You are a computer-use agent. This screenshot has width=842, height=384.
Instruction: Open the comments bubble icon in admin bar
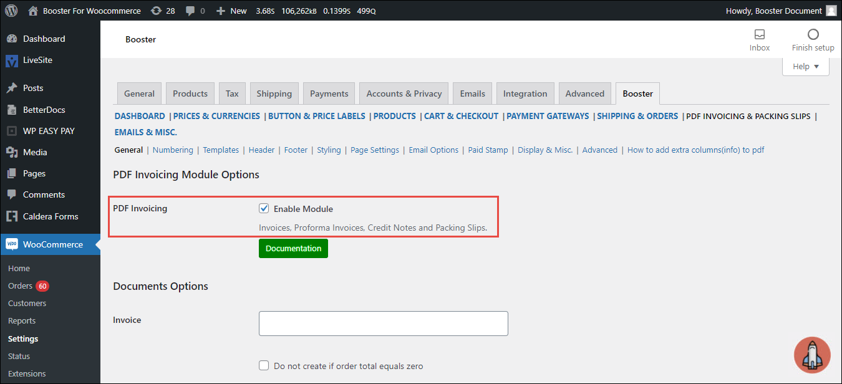click(x=191, y=11)
